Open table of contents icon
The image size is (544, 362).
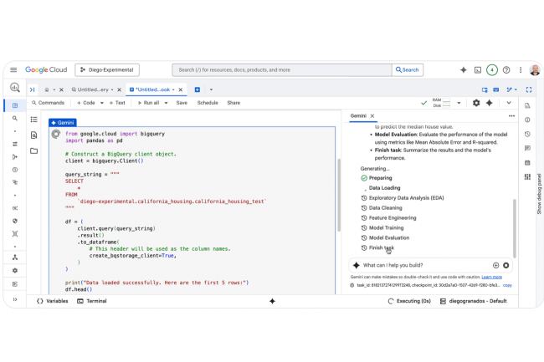33,120
